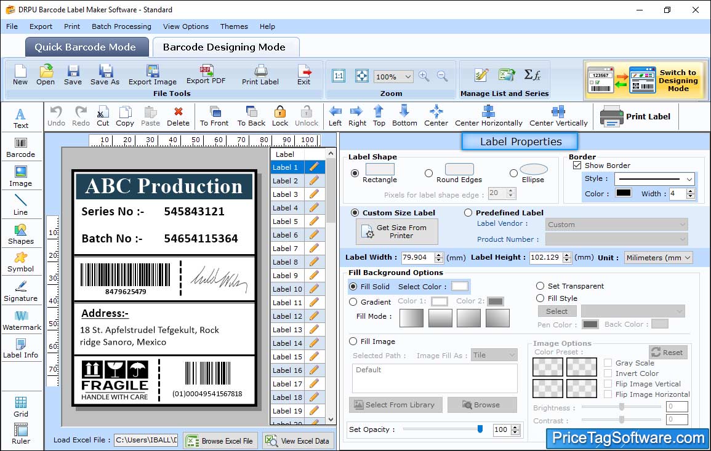Open the File menu
The width and height of the screenshot is (711, 451).
coord(12,26)
